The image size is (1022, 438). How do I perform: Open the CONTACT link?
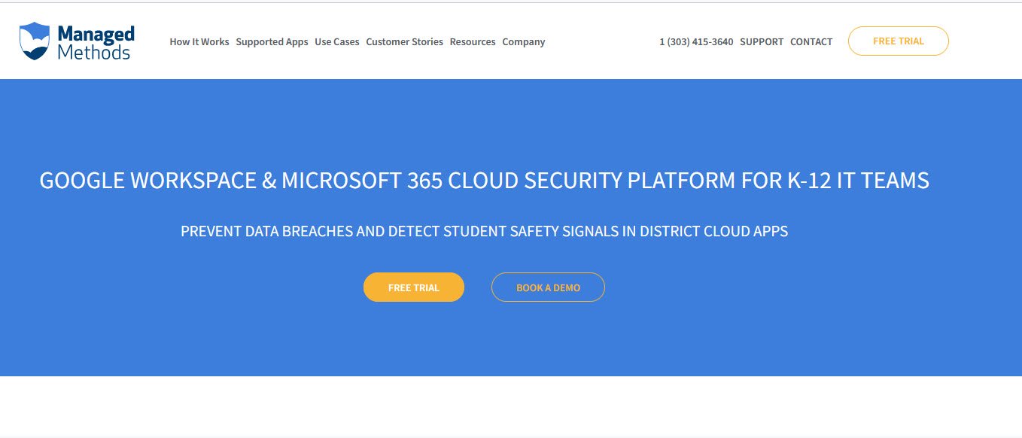(811, 42)
